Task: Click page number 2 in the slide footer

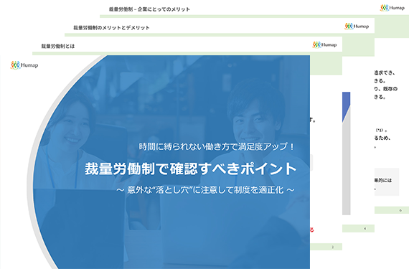Action: coord(332,247)
